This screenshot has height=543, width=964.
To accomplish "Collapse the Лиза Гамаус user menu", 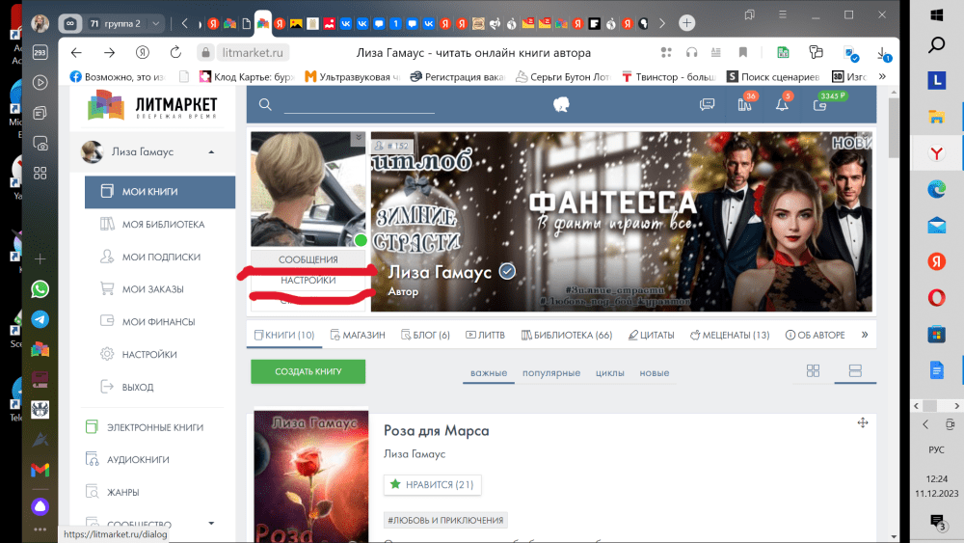I will [211, 151].
